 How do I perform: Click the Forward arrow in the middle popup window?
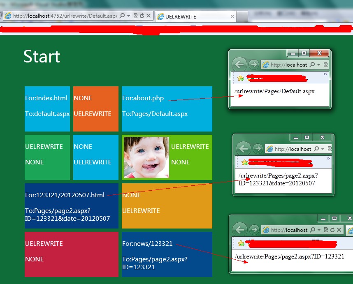pyautogui.click(x=258, y=149)
